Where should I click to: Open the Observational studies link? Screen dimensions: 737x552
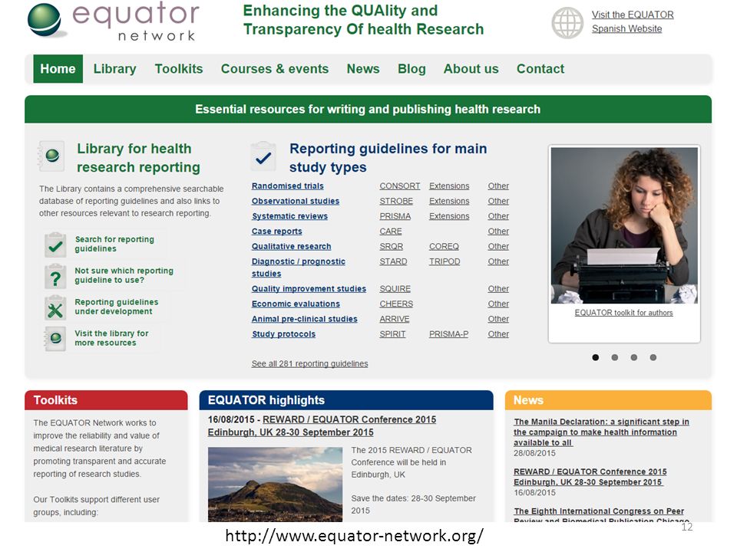295,201
